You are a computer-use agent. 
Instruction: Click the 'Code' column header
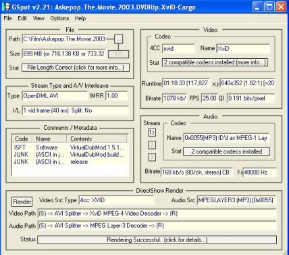(22, 139)
